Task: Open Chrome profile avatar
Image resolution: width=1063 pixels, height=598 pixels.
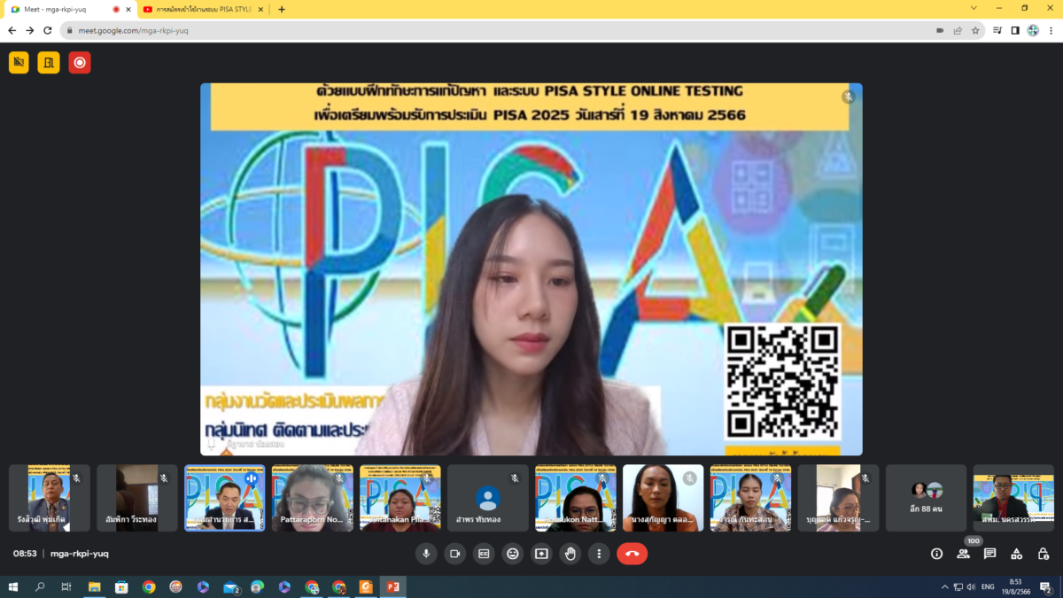Action: pos(1033,30)
